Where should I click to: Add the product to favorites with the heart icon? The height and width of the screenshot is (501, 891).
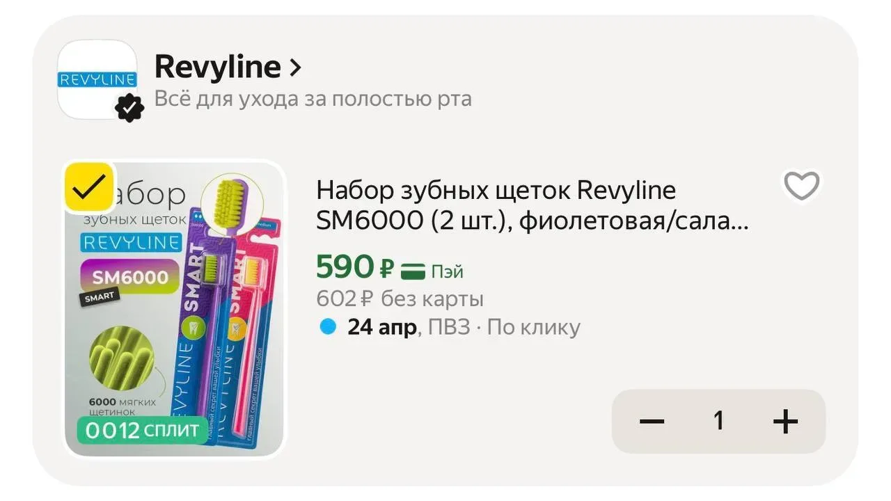tap(802, 186)
